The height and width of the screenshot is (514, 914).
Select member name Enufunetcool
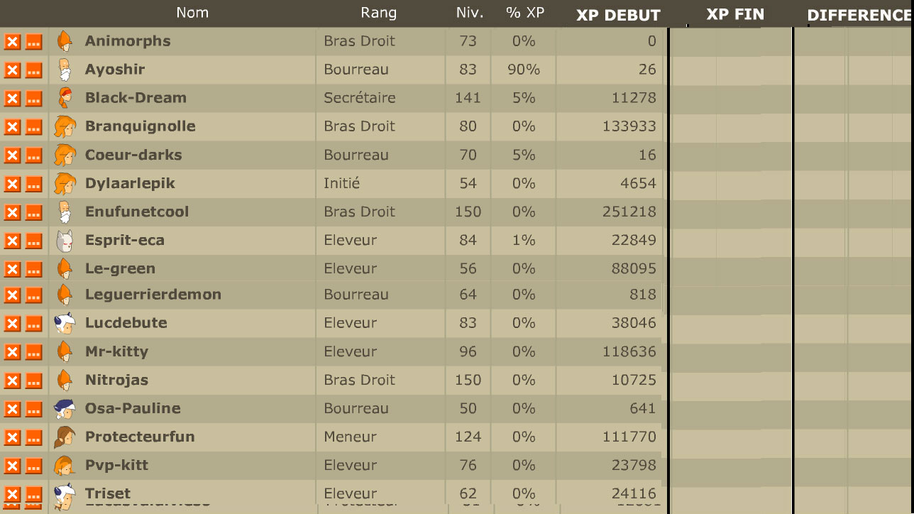tap(137, 212)
